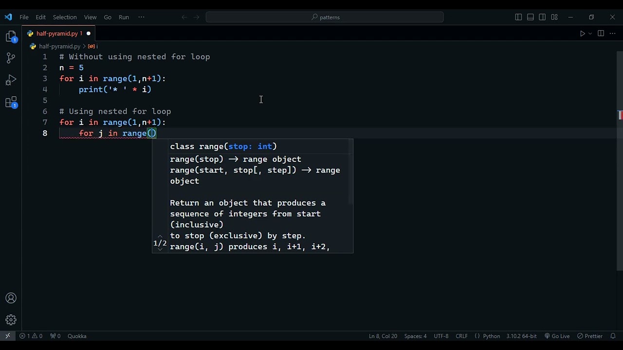
Task: Change end of line sequence CRLF
Action: point(461,336)
